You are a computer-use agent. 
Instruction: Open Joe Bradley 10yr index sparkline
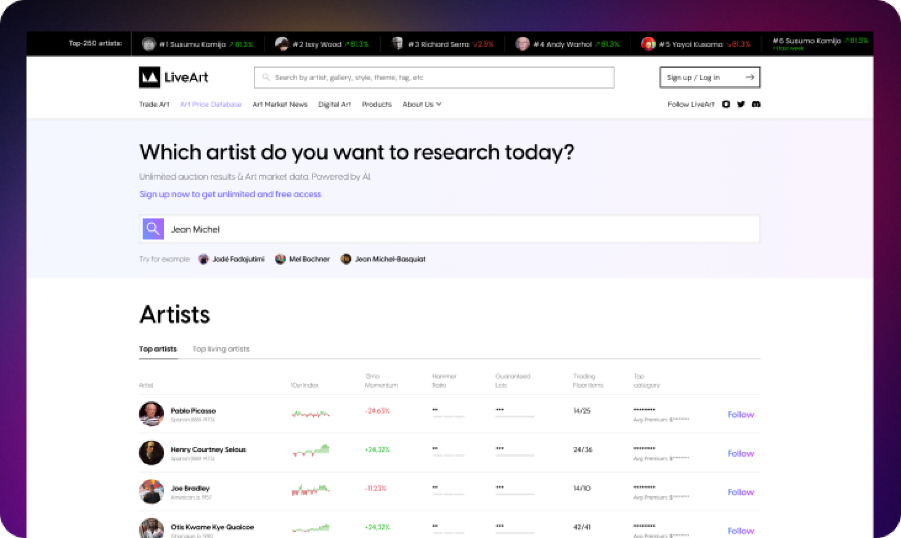click(311, 490)
